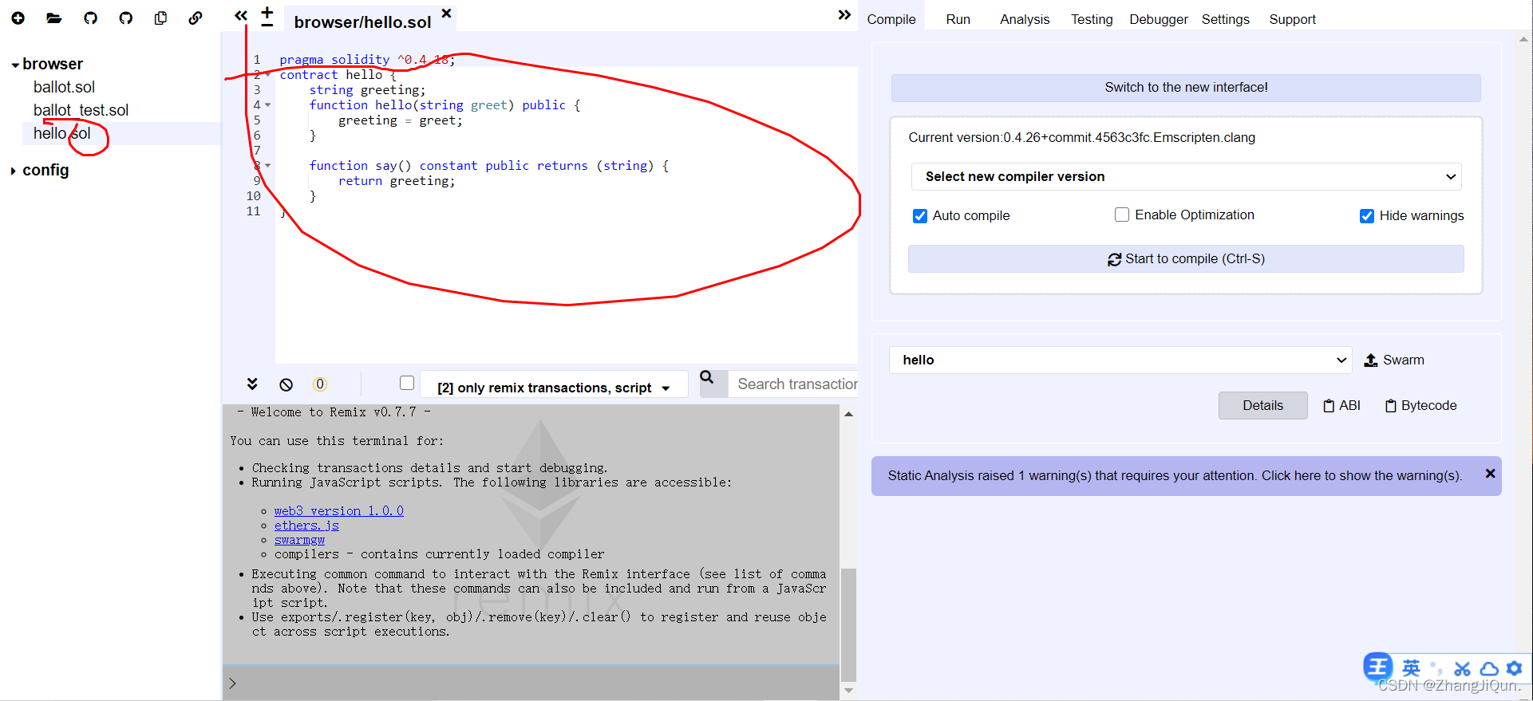Image resolution: width=1533 pixels, height=701 pixels.
Task: Collapse the file explorer with the double left arrows
Action: point(241,15)
